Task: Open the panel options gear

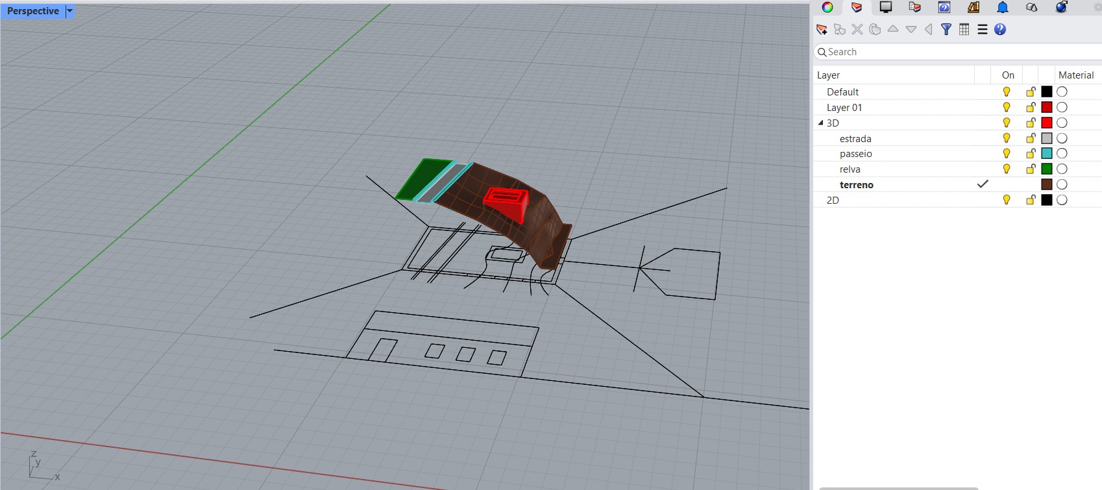Action: pos(1098,7)
